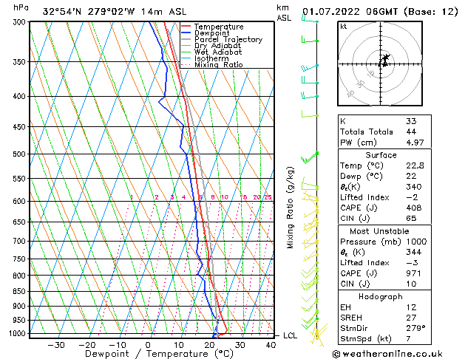Image resolution: width=465 pixels, height=359 pixels.
Task: Click the 'Wet Adiabat' legend entry
Action: 218,52
